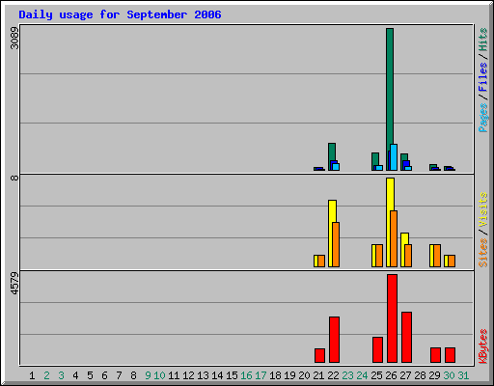Click day label 20 on the x-axis
The image size is (494, 386).
click(x=304, y=375)
